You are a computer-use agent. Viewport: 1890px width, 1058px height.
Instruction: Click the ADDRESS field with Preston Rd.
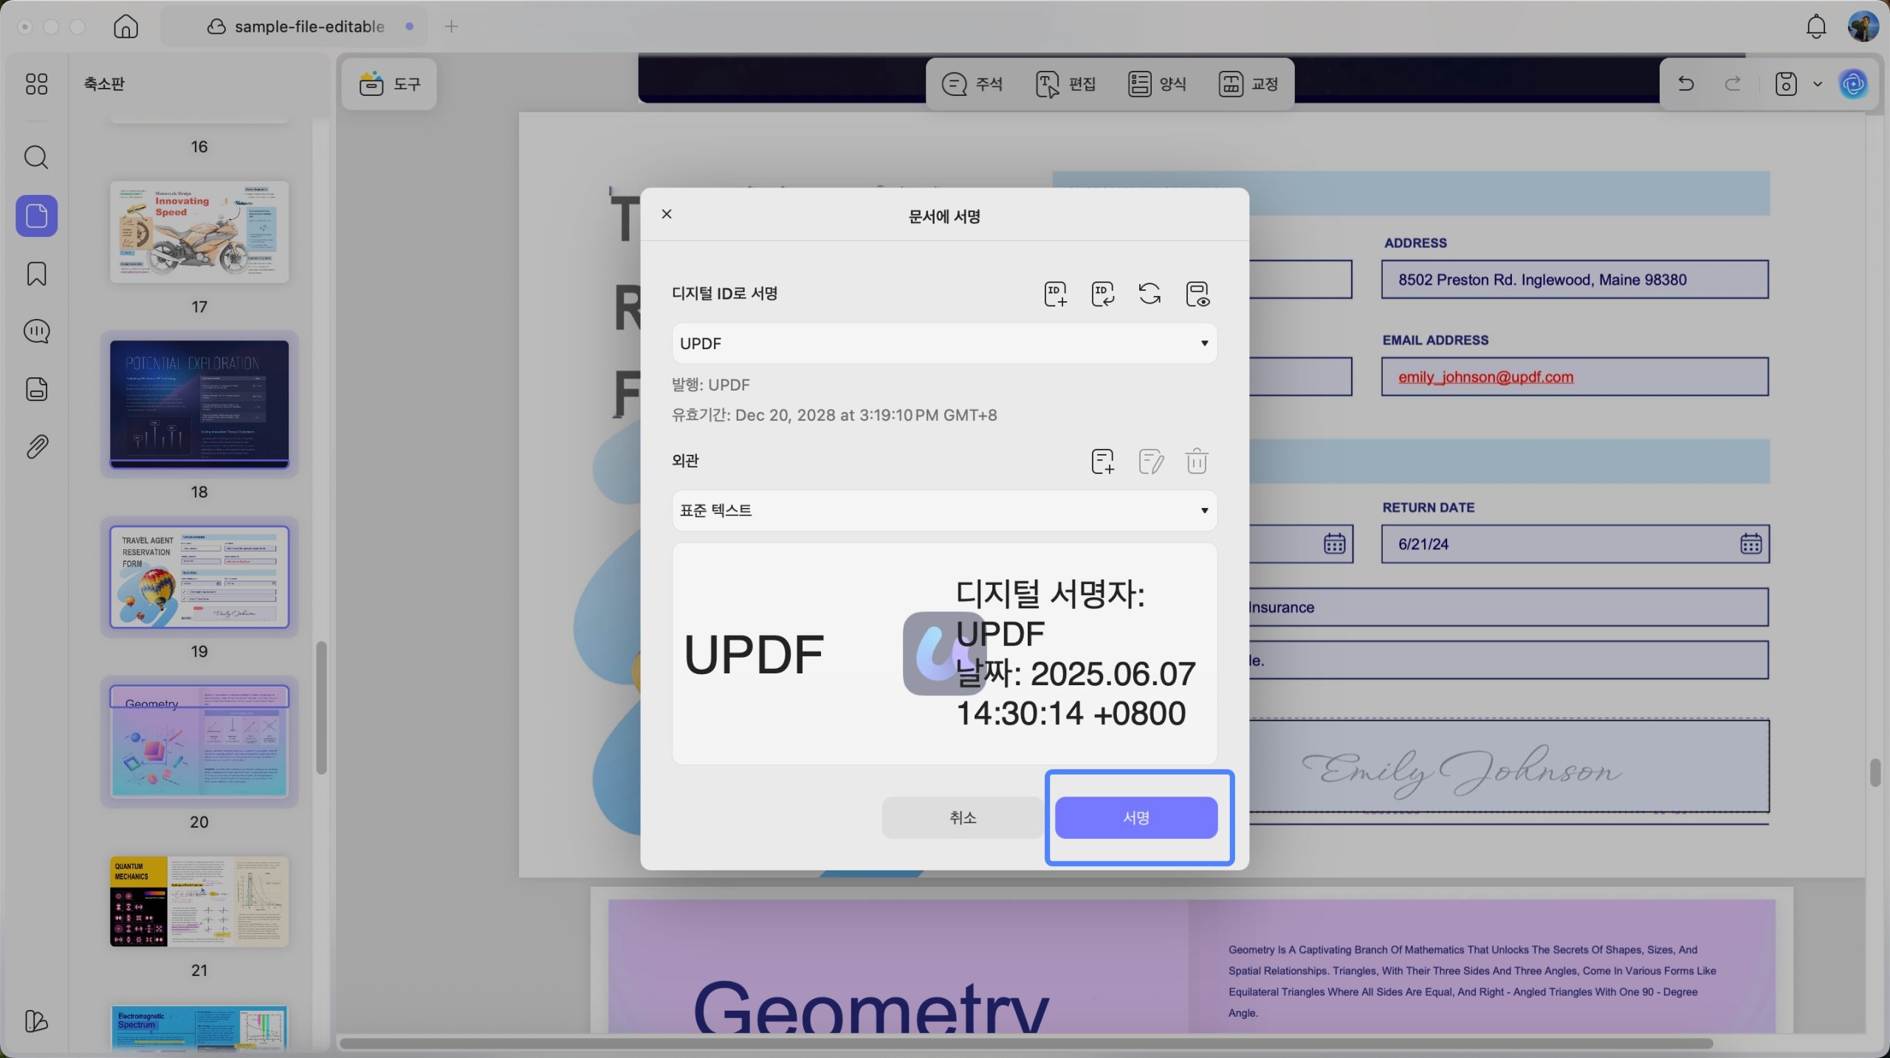pyautogui.click(x=1575, y=280)
